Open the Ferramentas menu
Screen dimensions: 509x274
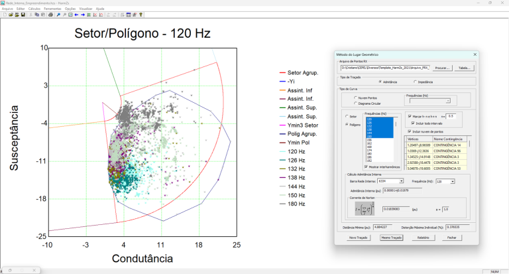coord(54,8)
